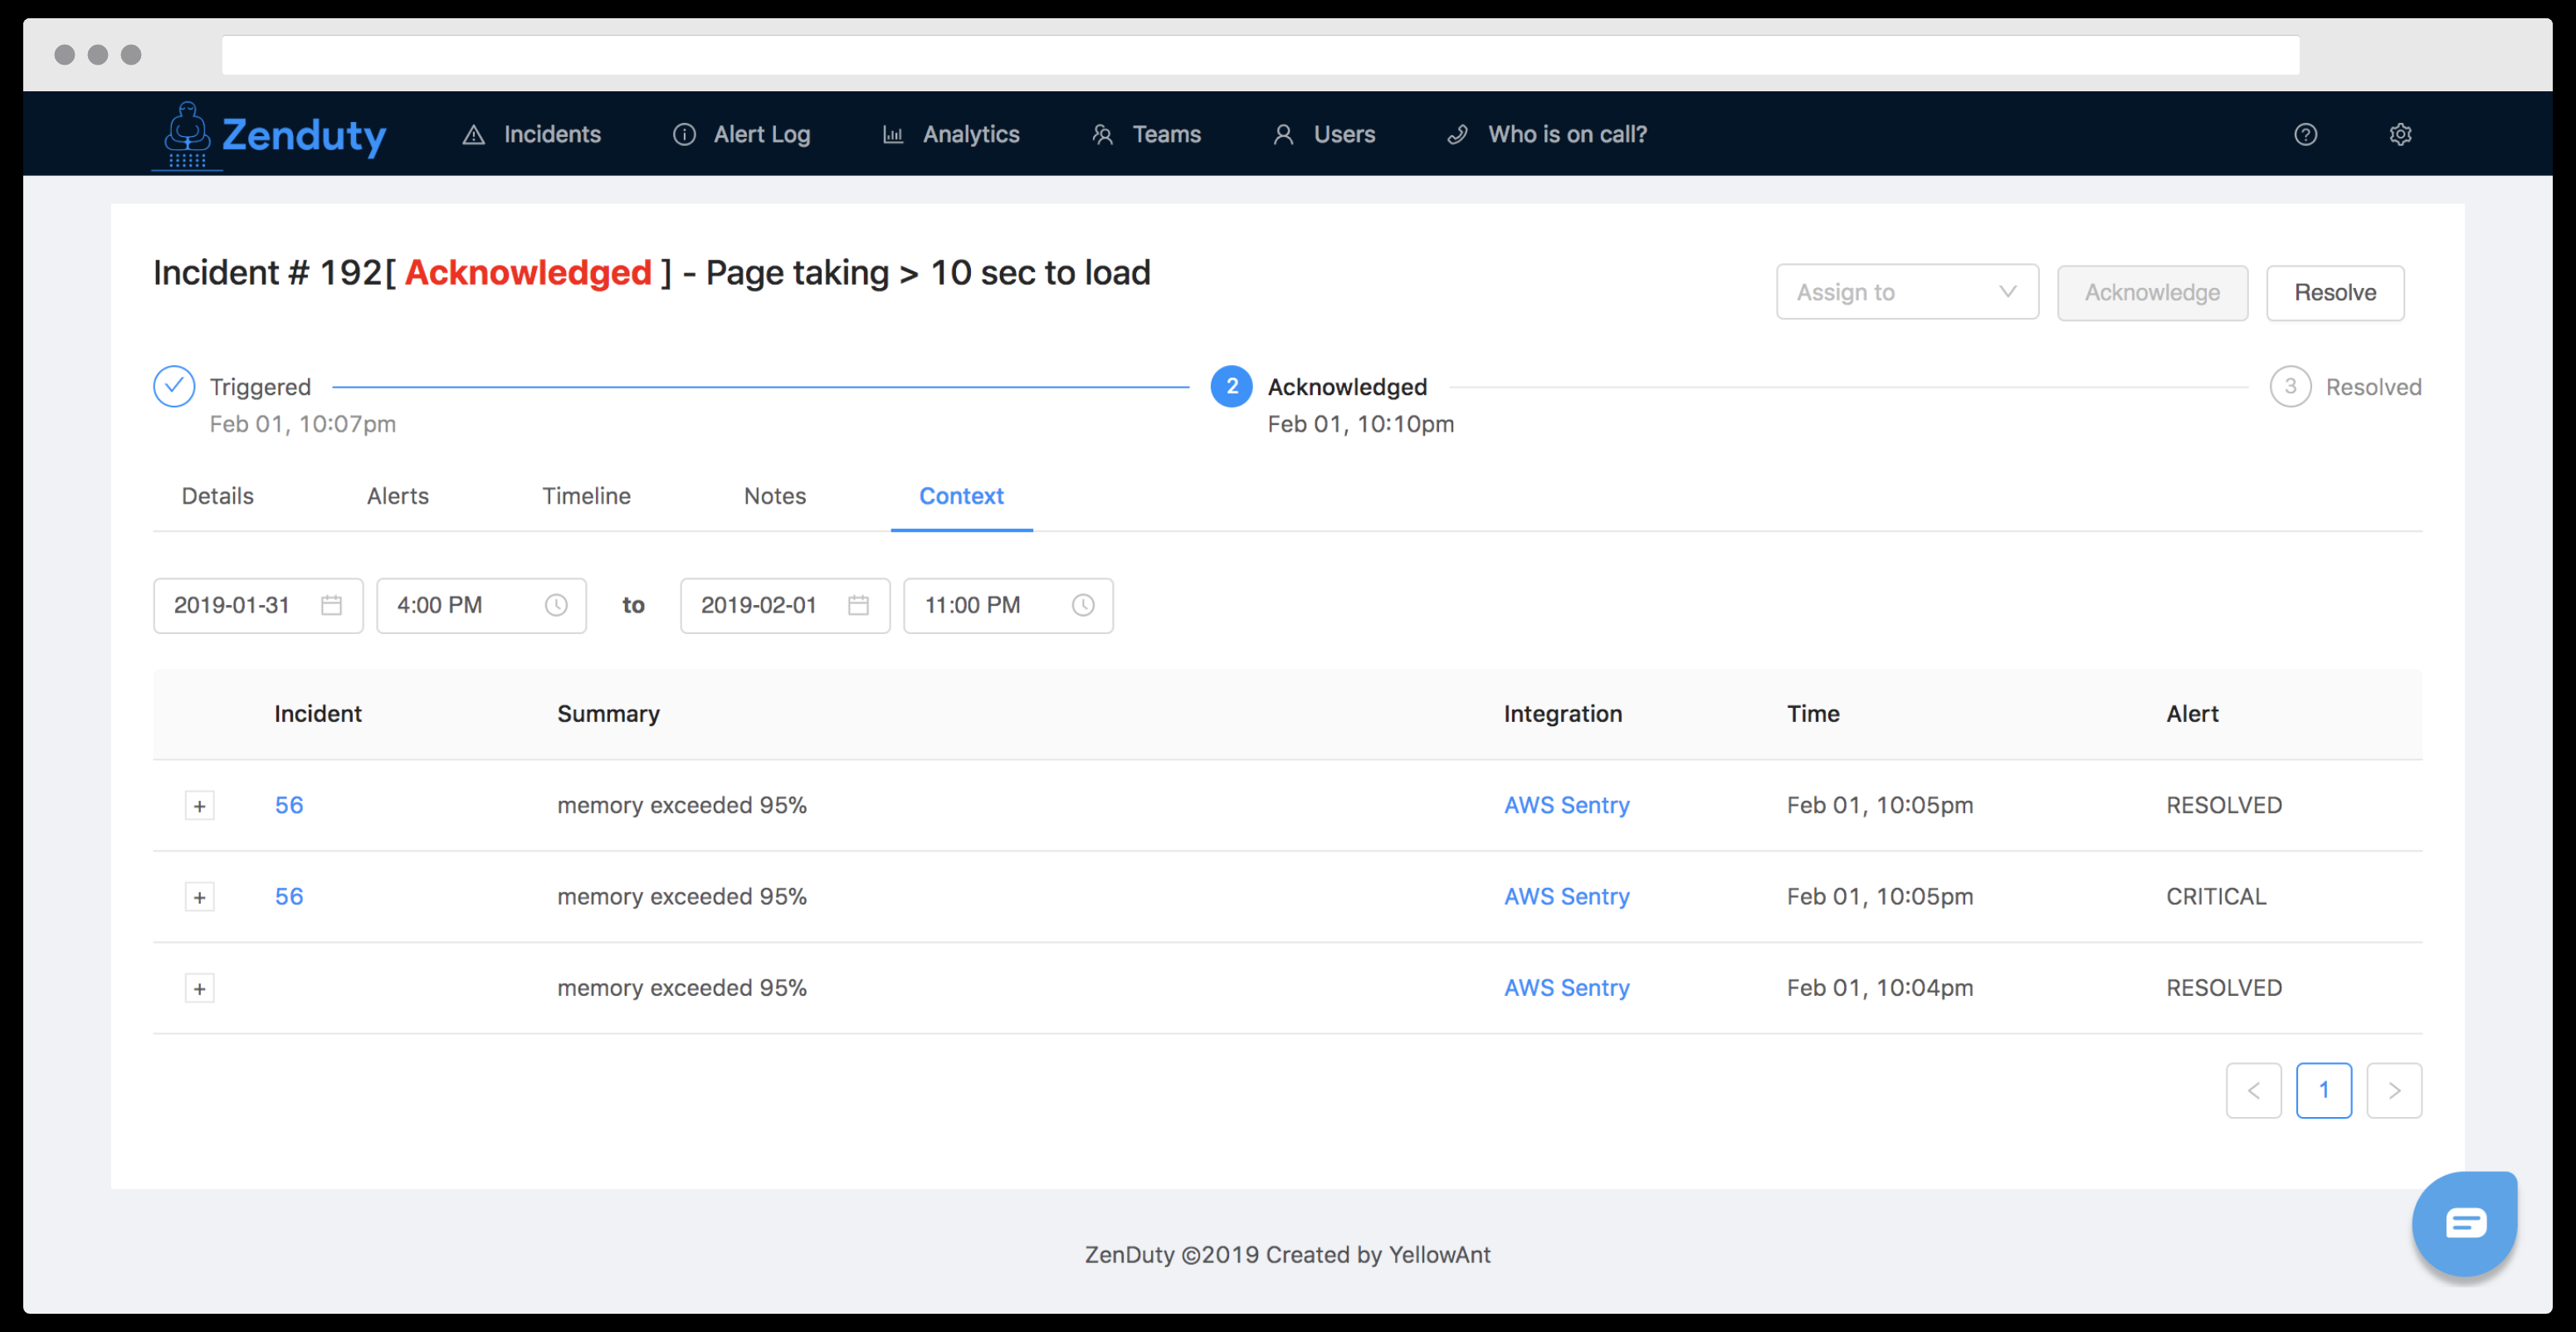Click the Acknowledge button
This screenshot has width=2576, height=1332.
[x=2152, y=292]
